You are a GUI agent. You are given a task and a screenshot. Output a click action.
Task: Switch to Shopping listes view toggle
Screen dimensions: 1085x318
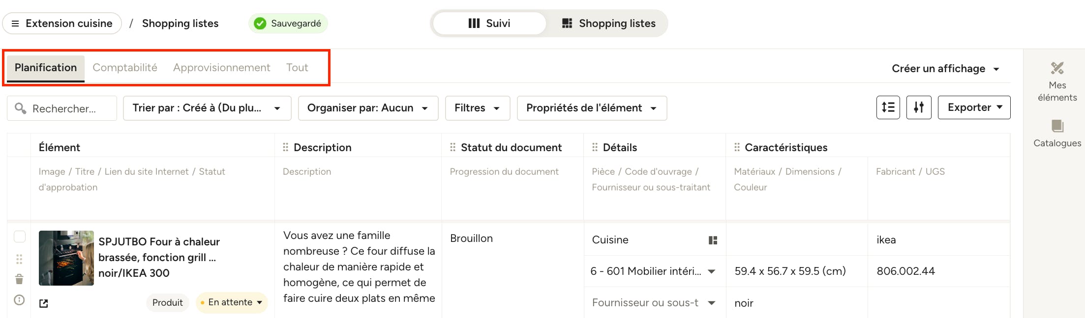point(608,24)
